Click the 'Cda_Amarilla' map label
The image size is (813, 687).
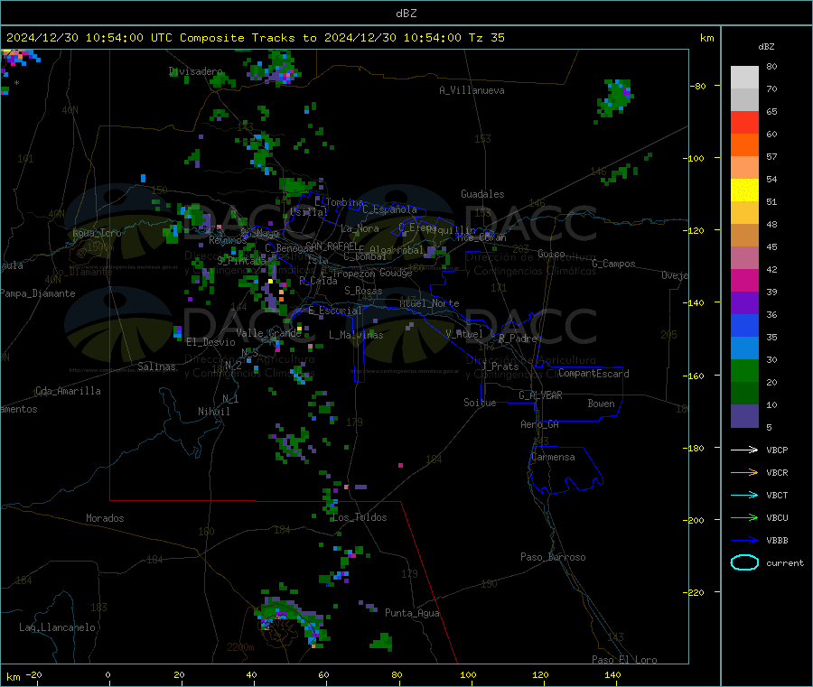coord(68,391)
